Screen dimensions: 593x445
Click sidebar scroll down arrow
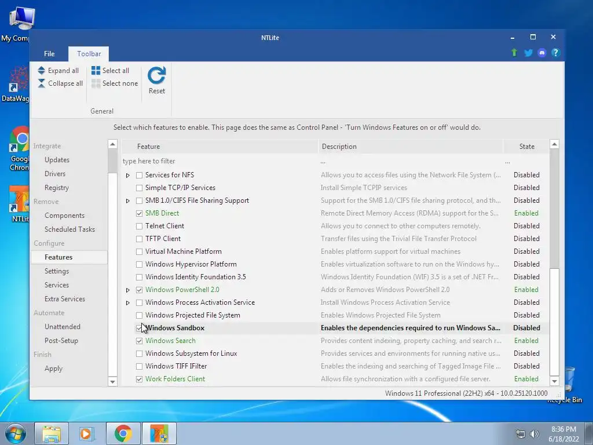tap(112, 381)
